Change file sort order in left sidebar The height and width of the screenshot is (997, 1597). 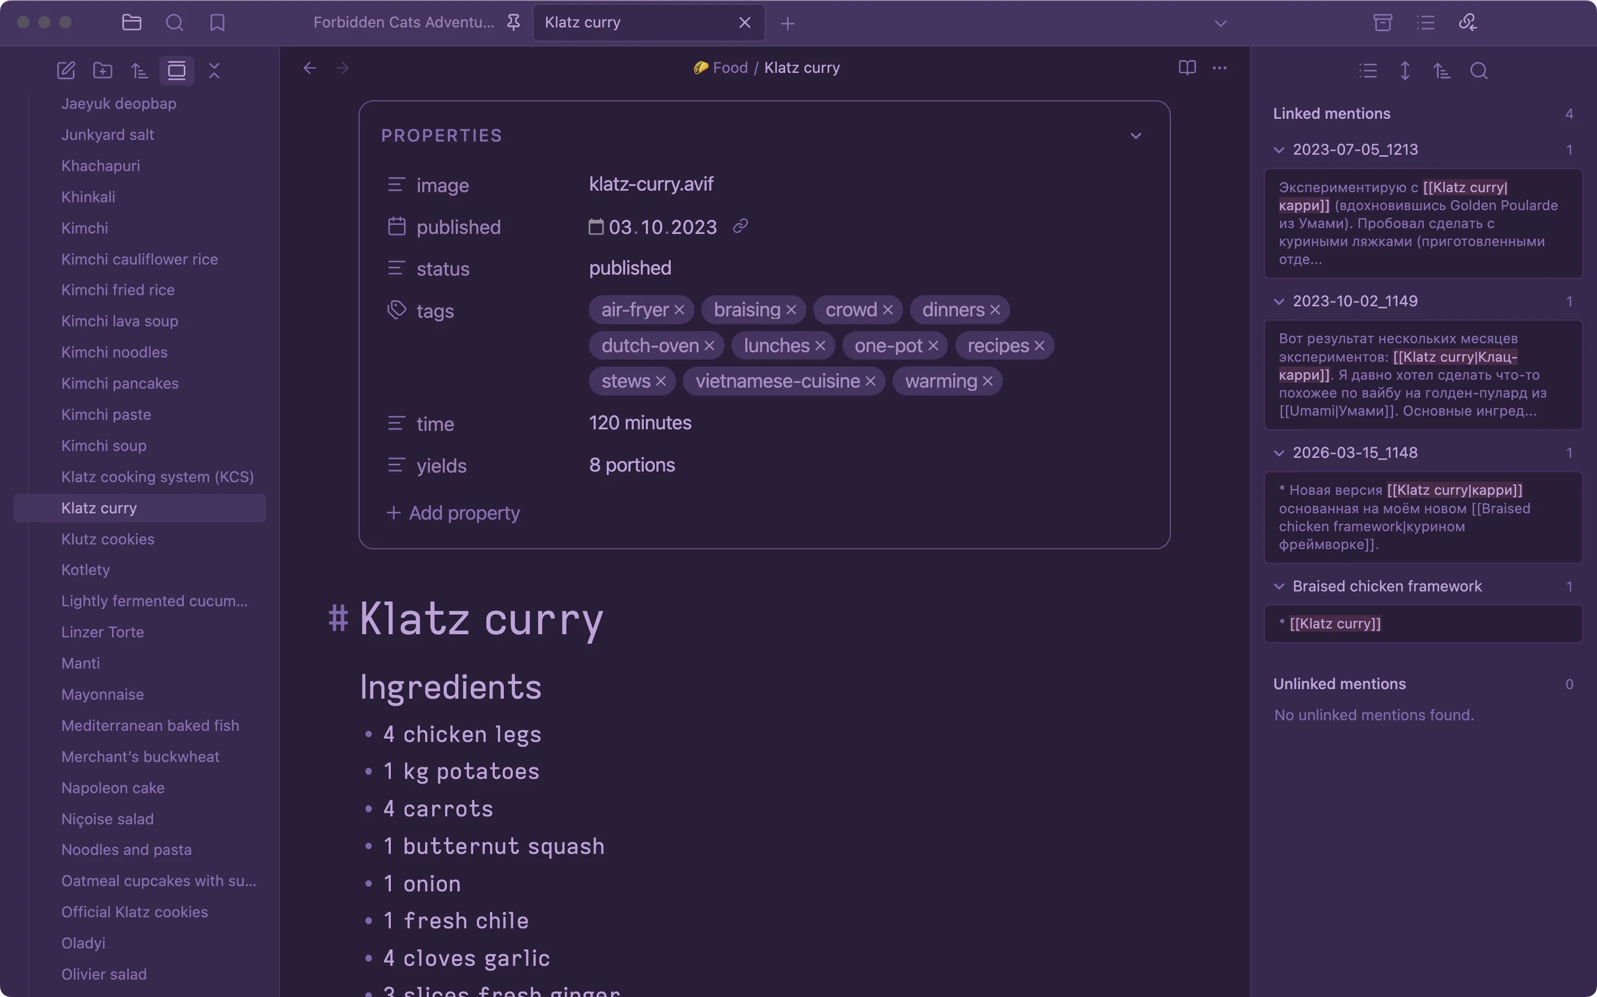coord(140,71)
